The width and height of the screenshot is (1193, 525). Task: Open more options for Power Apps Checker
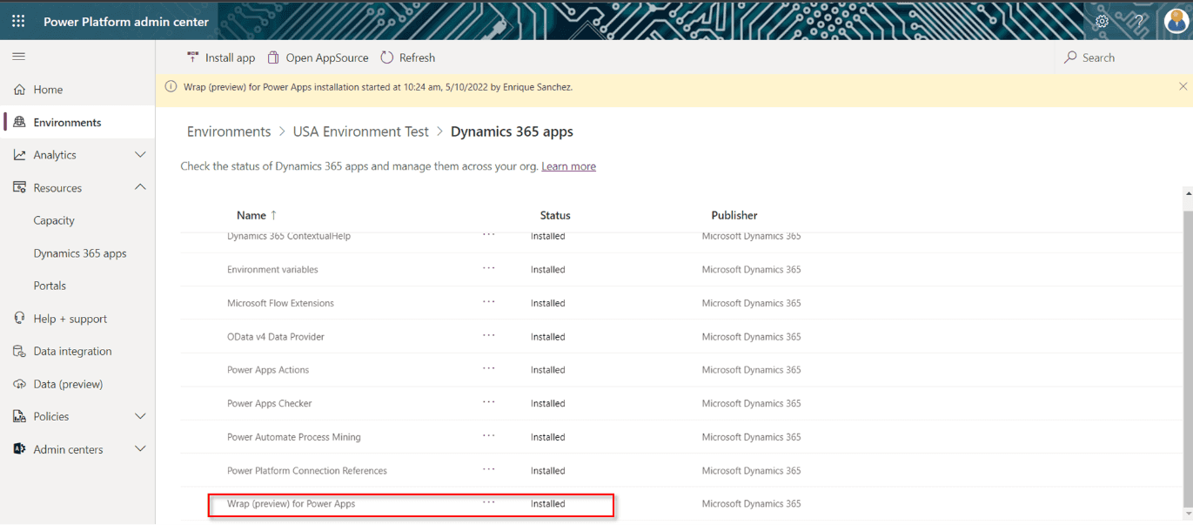489,403
